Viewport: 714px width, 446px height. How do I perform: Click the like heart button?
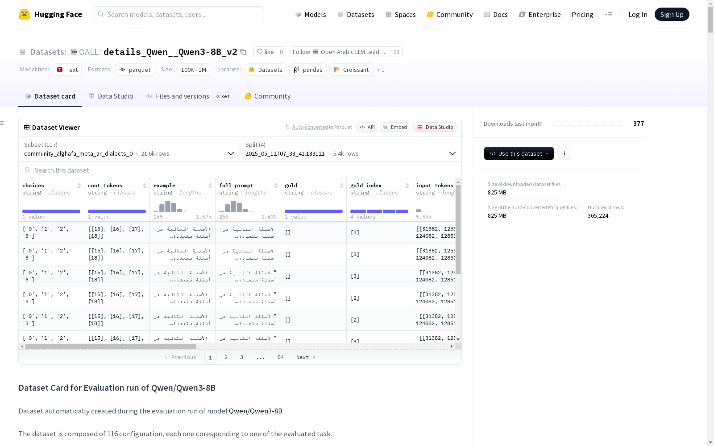(266, 52)
